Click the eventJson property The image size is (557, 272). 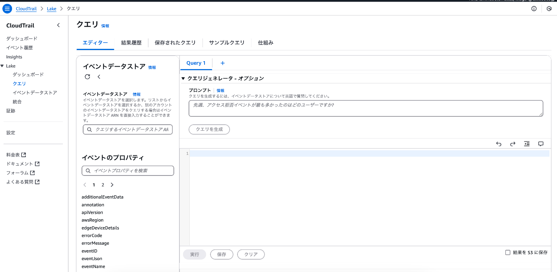92,258
